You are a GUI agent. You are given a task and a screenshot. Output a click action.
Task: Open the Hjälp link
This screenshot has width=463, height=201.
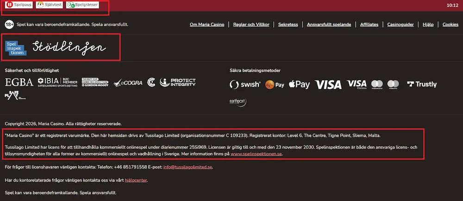tap(428, 25)
